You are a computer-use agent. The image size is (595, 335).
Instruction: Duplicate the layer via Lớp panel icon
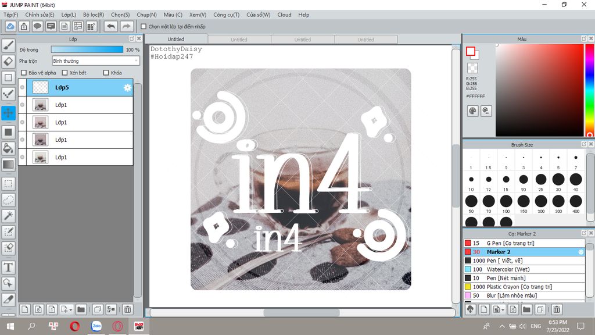[x=98, y=309]
